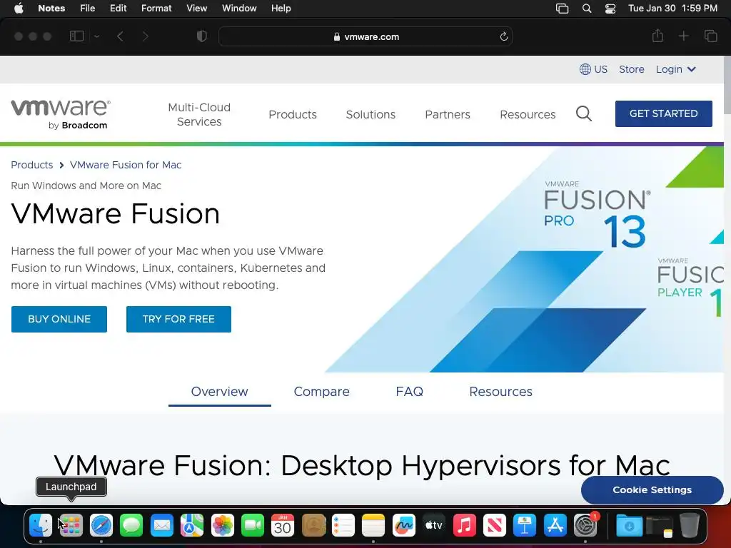This screenshot has height=548, width=731.
Task: Open the View menu in menu bar
Action: (x=197, y=9)
